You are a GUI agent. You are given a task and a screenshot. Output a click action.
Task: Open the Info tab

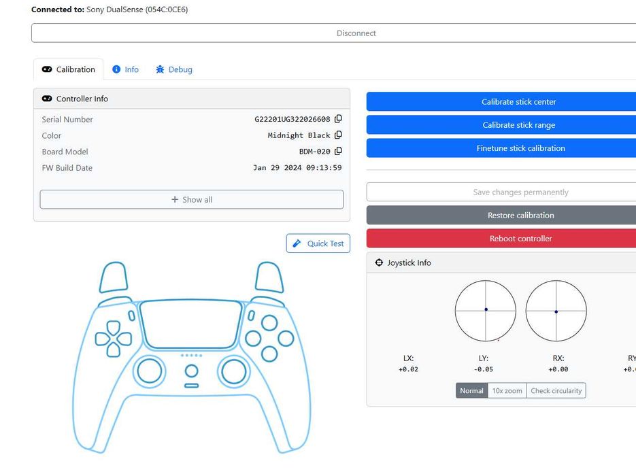[125, 69]
